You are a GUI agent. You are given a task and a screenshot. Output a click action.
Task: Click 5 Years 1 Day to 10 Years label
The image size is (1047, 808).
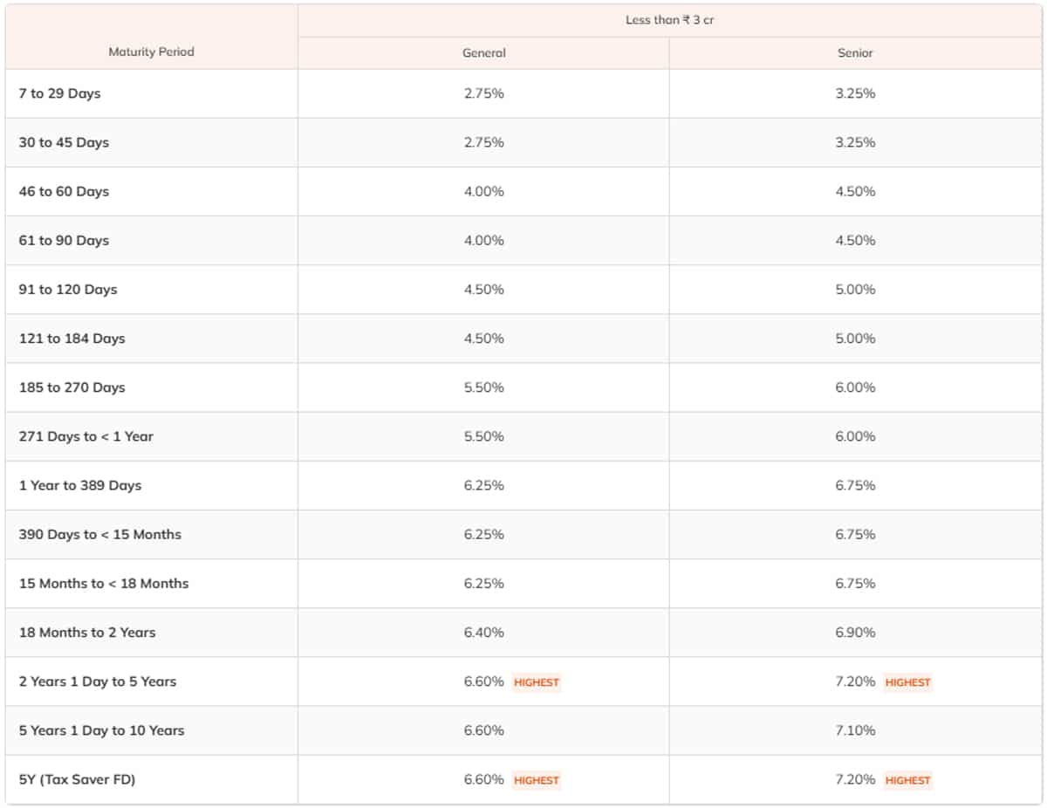[x=101, y=730]
